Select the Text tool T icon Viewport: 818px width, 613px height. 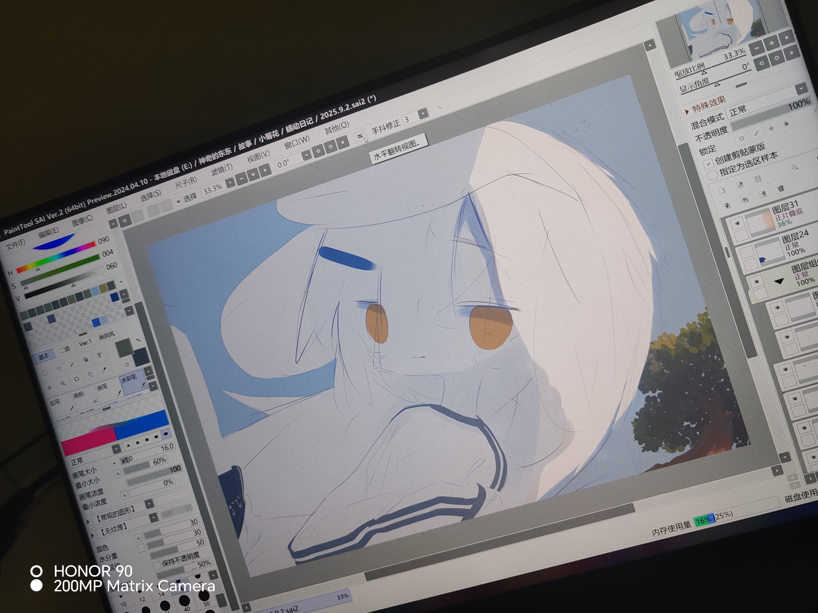tap(99, 355)
